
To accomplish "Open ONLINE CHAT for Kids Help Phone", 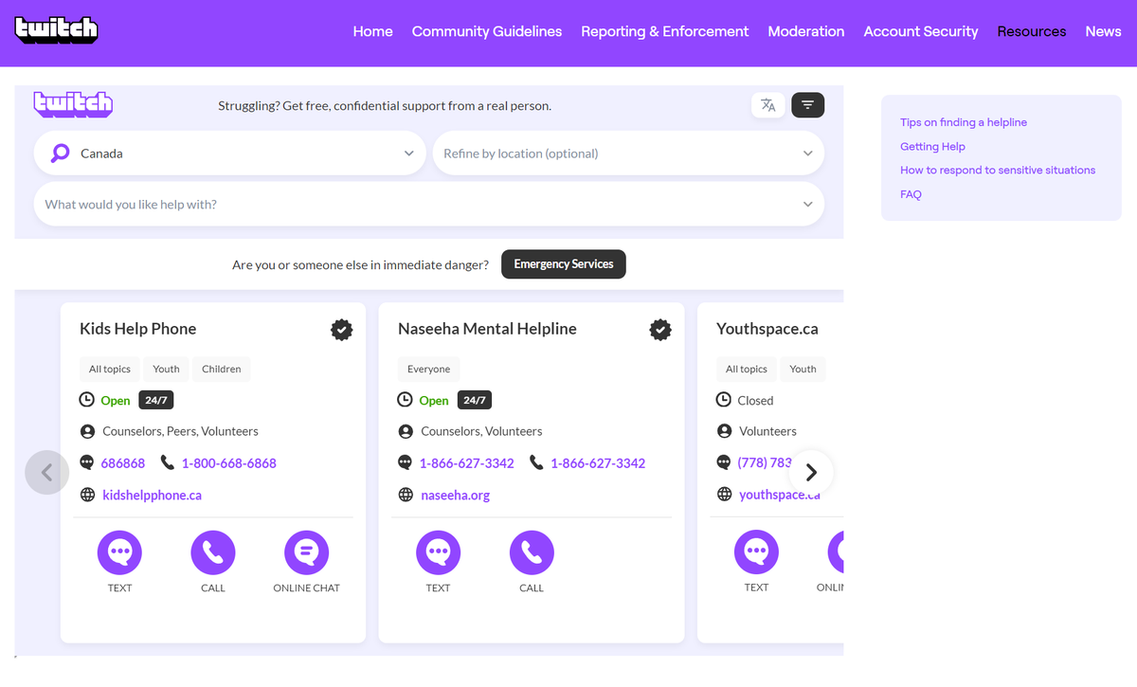I will point(306,551).
